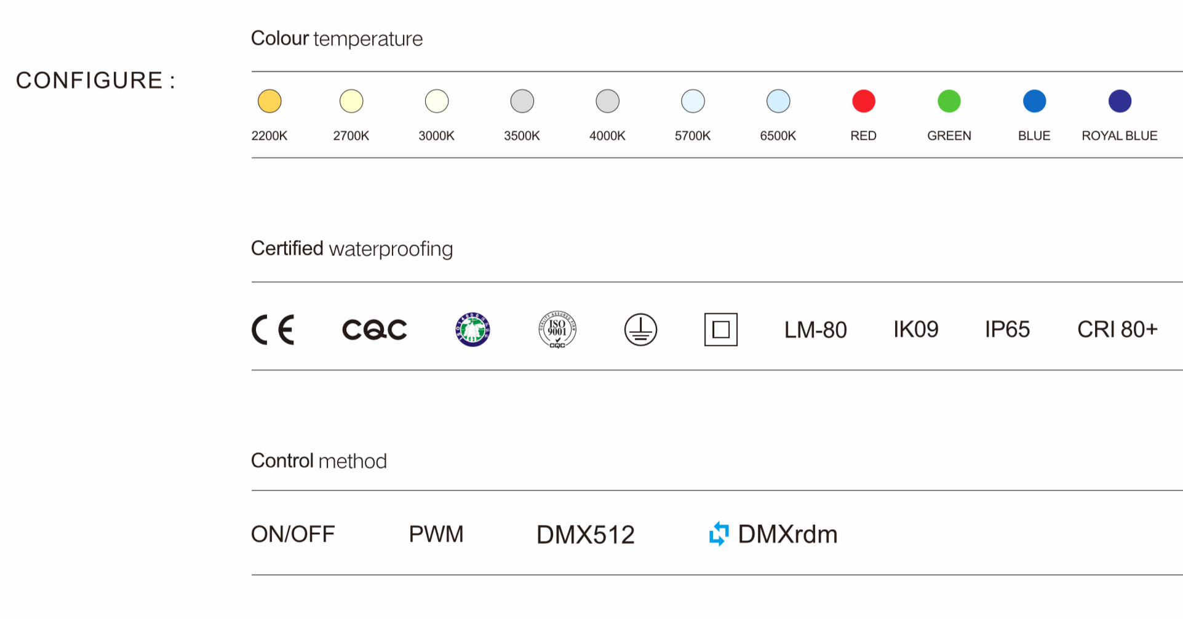Select the double-square Class II icon
The image size is (1183, 619).
(x=721, y=330)
